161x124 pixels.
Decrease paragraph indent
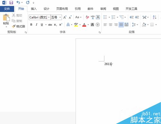[132, 17]
